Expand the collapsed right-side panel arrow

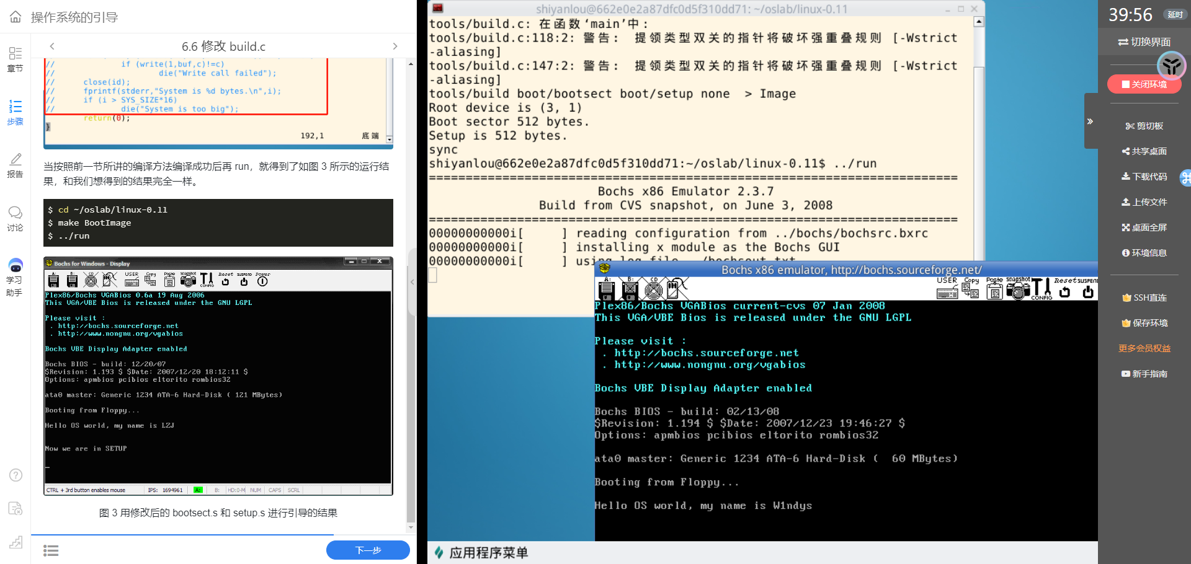click(1090, 121)
